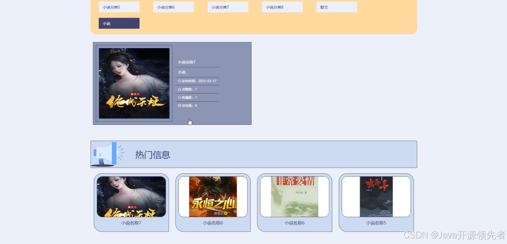Click the views icon next to 点击量
507x244 pixels.
pos(178,106)
